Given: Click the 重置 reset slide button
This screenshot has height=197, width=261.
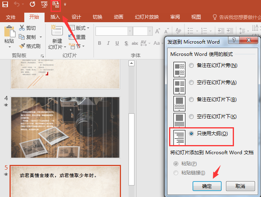Looking at the screenshot, I should click(x=77, y=37).
